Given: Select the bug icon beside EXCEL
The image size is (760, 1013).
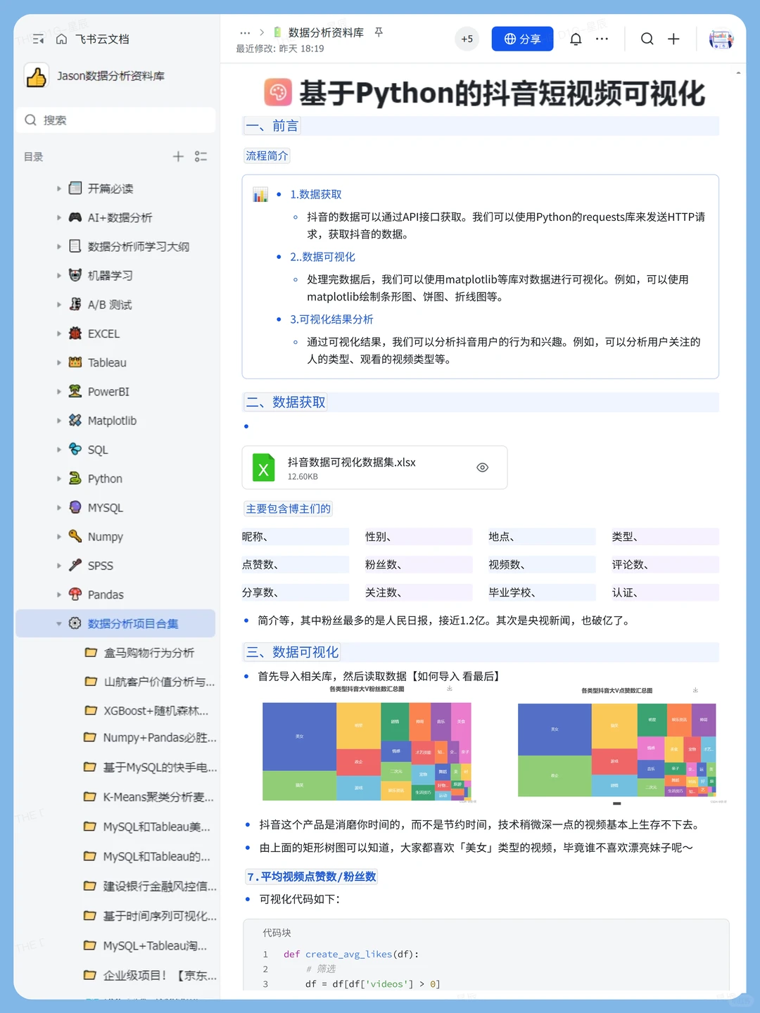Looking at the screenshot, I should [75, 333].
